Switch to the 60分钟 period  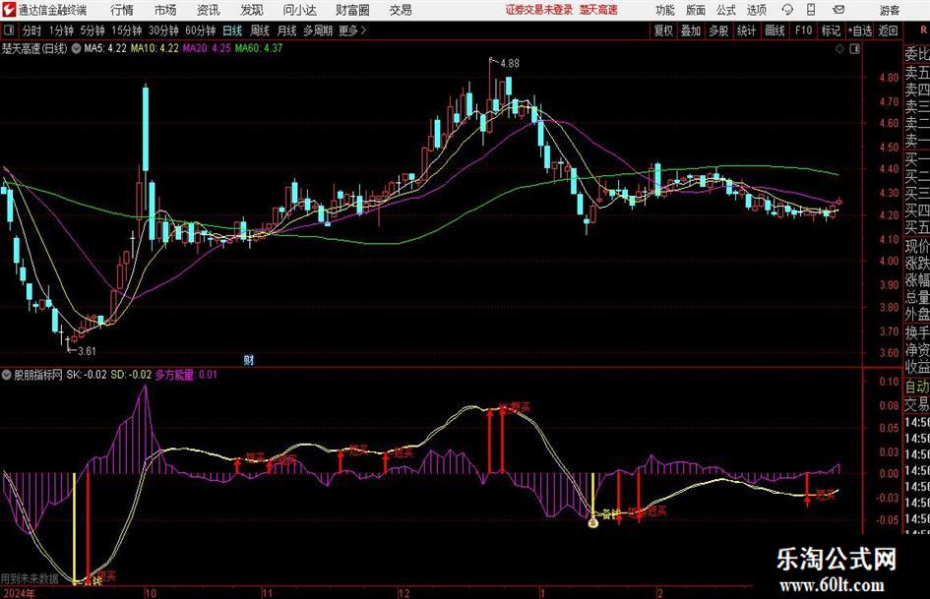point(200,30)
